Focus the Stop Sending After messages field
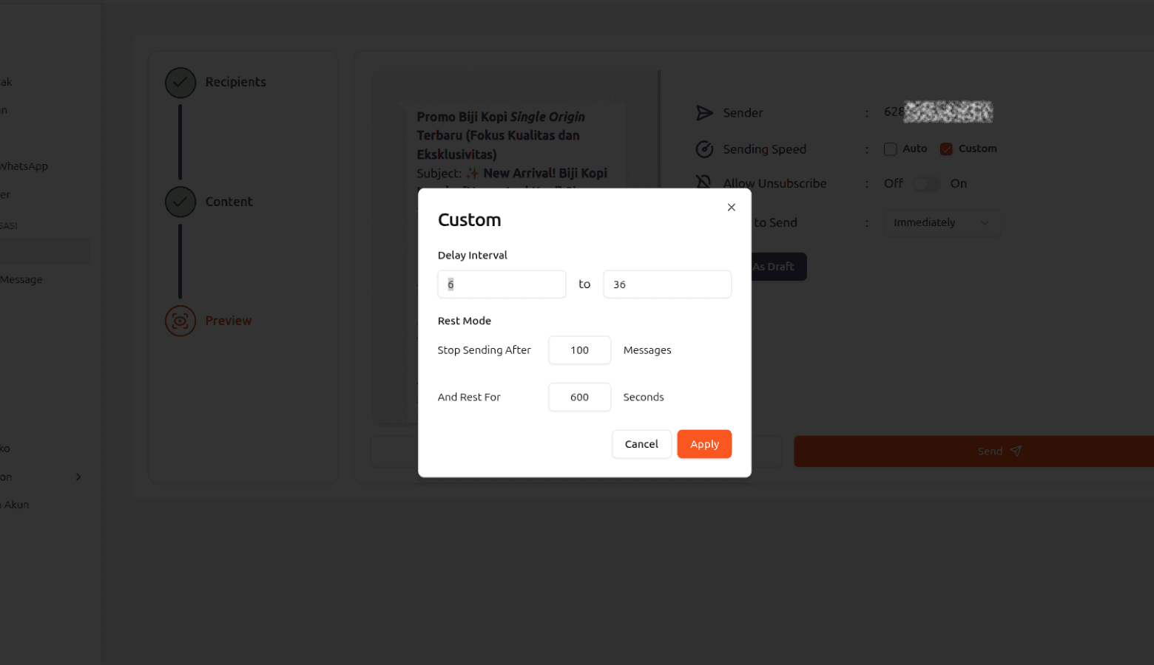 point(579,350)
